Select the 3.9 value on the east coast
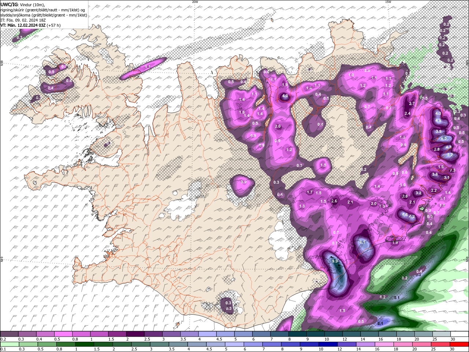The width and height of the screenshot is (469, 352). coord(439,131)
